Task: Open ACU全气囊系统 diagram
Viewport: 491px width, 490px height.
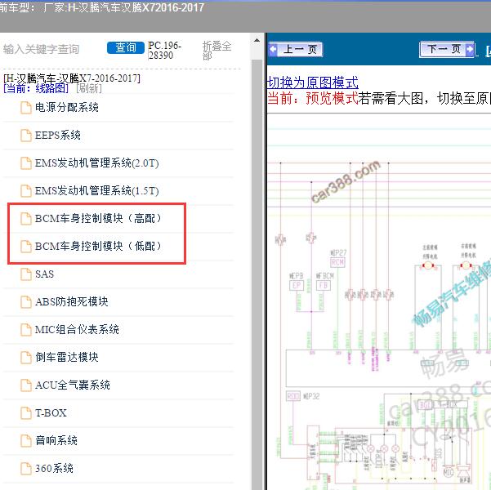Action: (x=73, y=385)
